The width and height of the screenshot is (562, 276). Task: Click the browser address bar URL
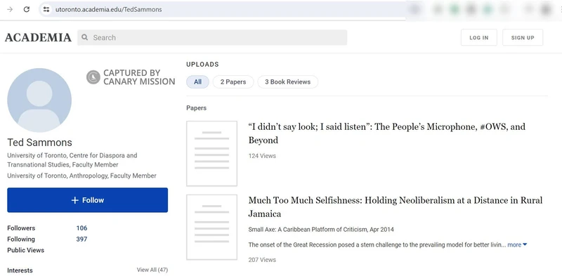(x=109, y=10)
